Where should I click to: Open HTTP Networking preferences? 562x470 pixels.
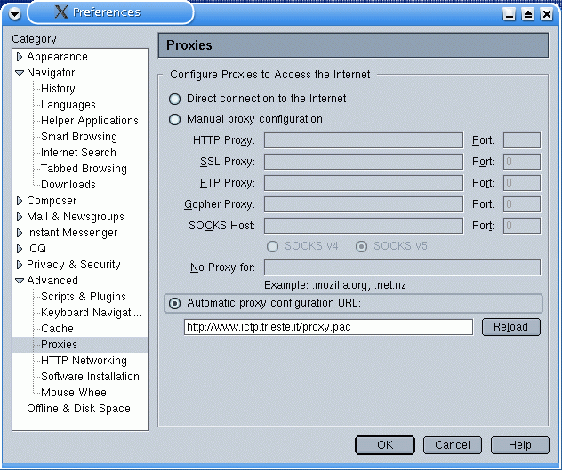tap(84, 361)
